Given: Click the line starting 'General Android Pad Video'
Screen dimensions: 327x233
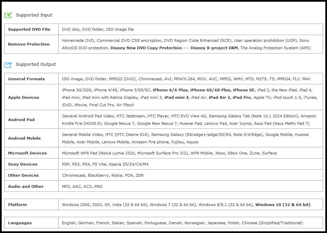Looking at the screenshot, I should tap(189, 116).
